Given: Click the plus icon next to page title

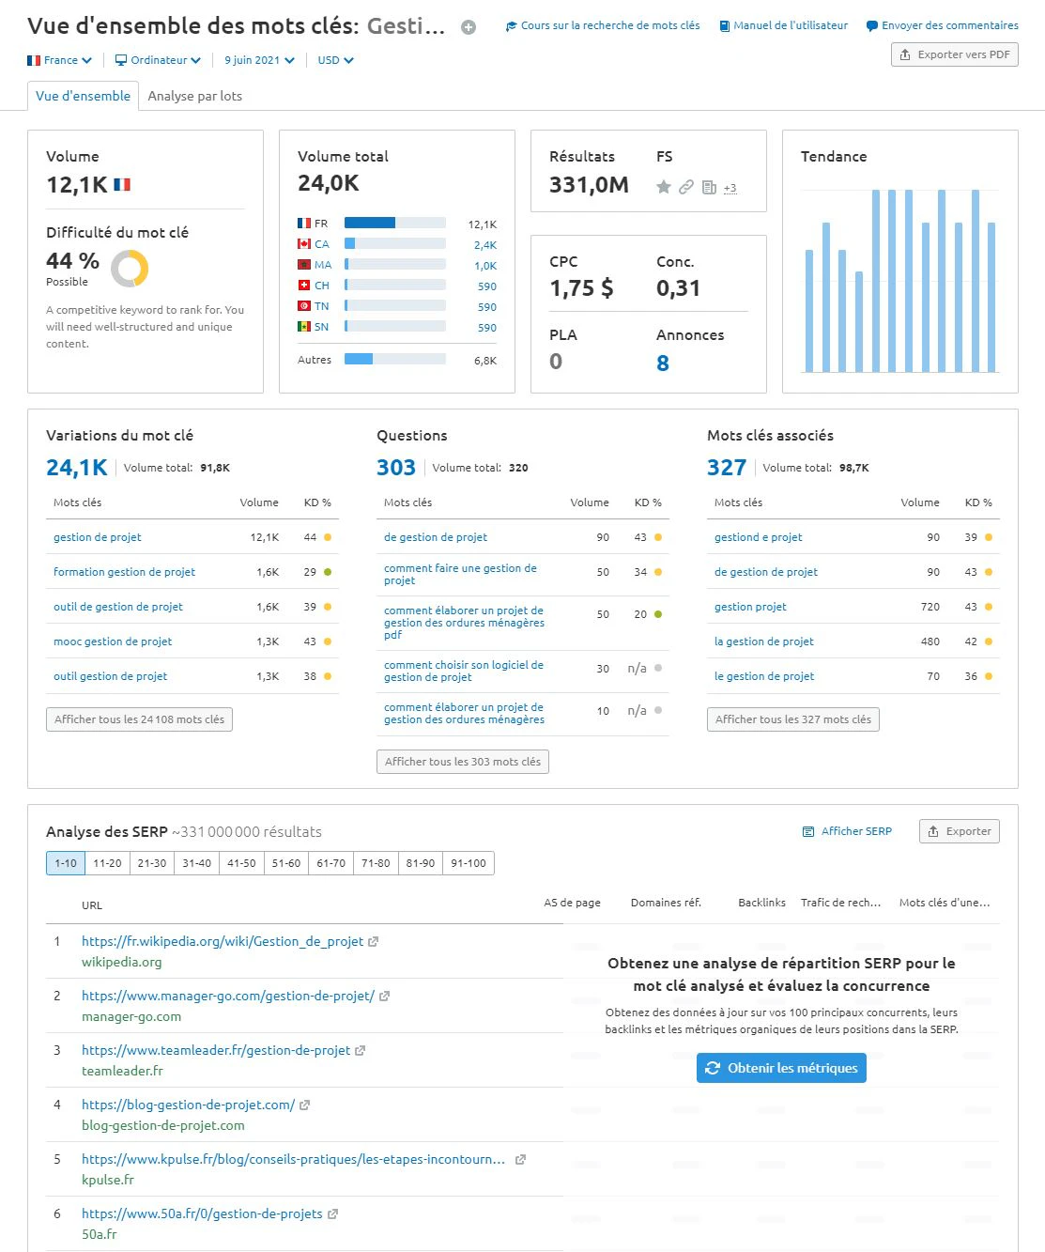Looking at the screenshot, I should (x=469, y=27).
